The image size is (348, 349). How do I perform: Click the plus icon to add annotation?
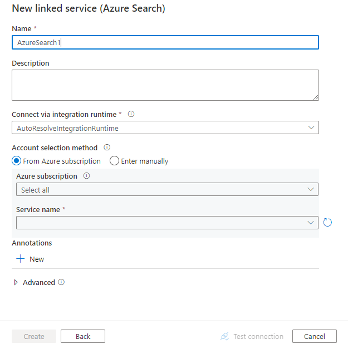pyautogui.click(x=21, y=259)
